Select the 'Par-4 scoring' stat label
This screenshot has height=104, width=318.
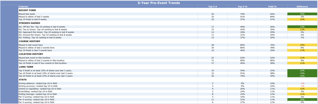click(x=36, y=100)
